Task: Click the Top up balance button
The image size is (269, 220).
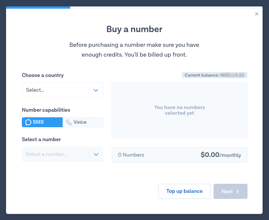Action: pos(184,191)
